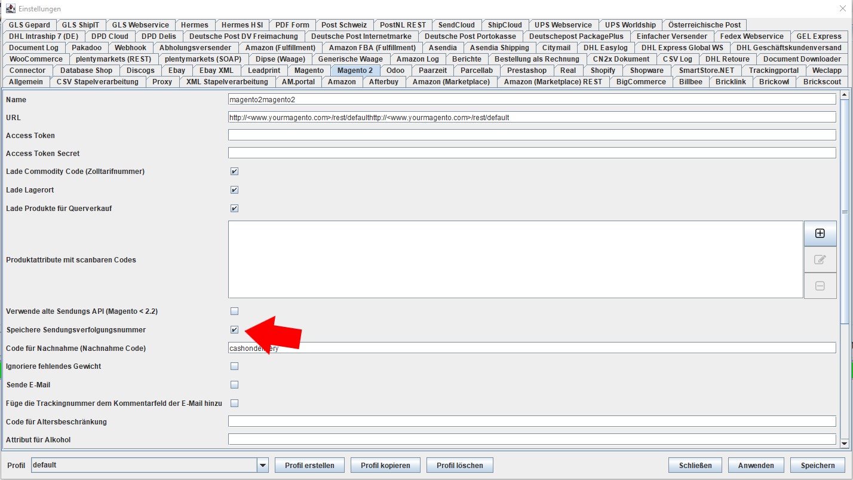Click the settings panel scrollbar down arrow
The height and width of the screenshot is (480, 853).
click(x=845, y=443)
